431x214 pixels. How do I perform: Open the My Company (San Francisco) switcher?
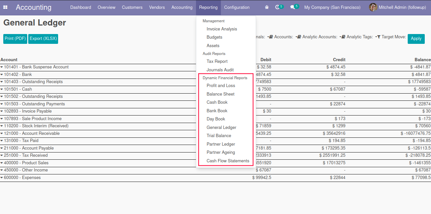(x=332, y=7)
